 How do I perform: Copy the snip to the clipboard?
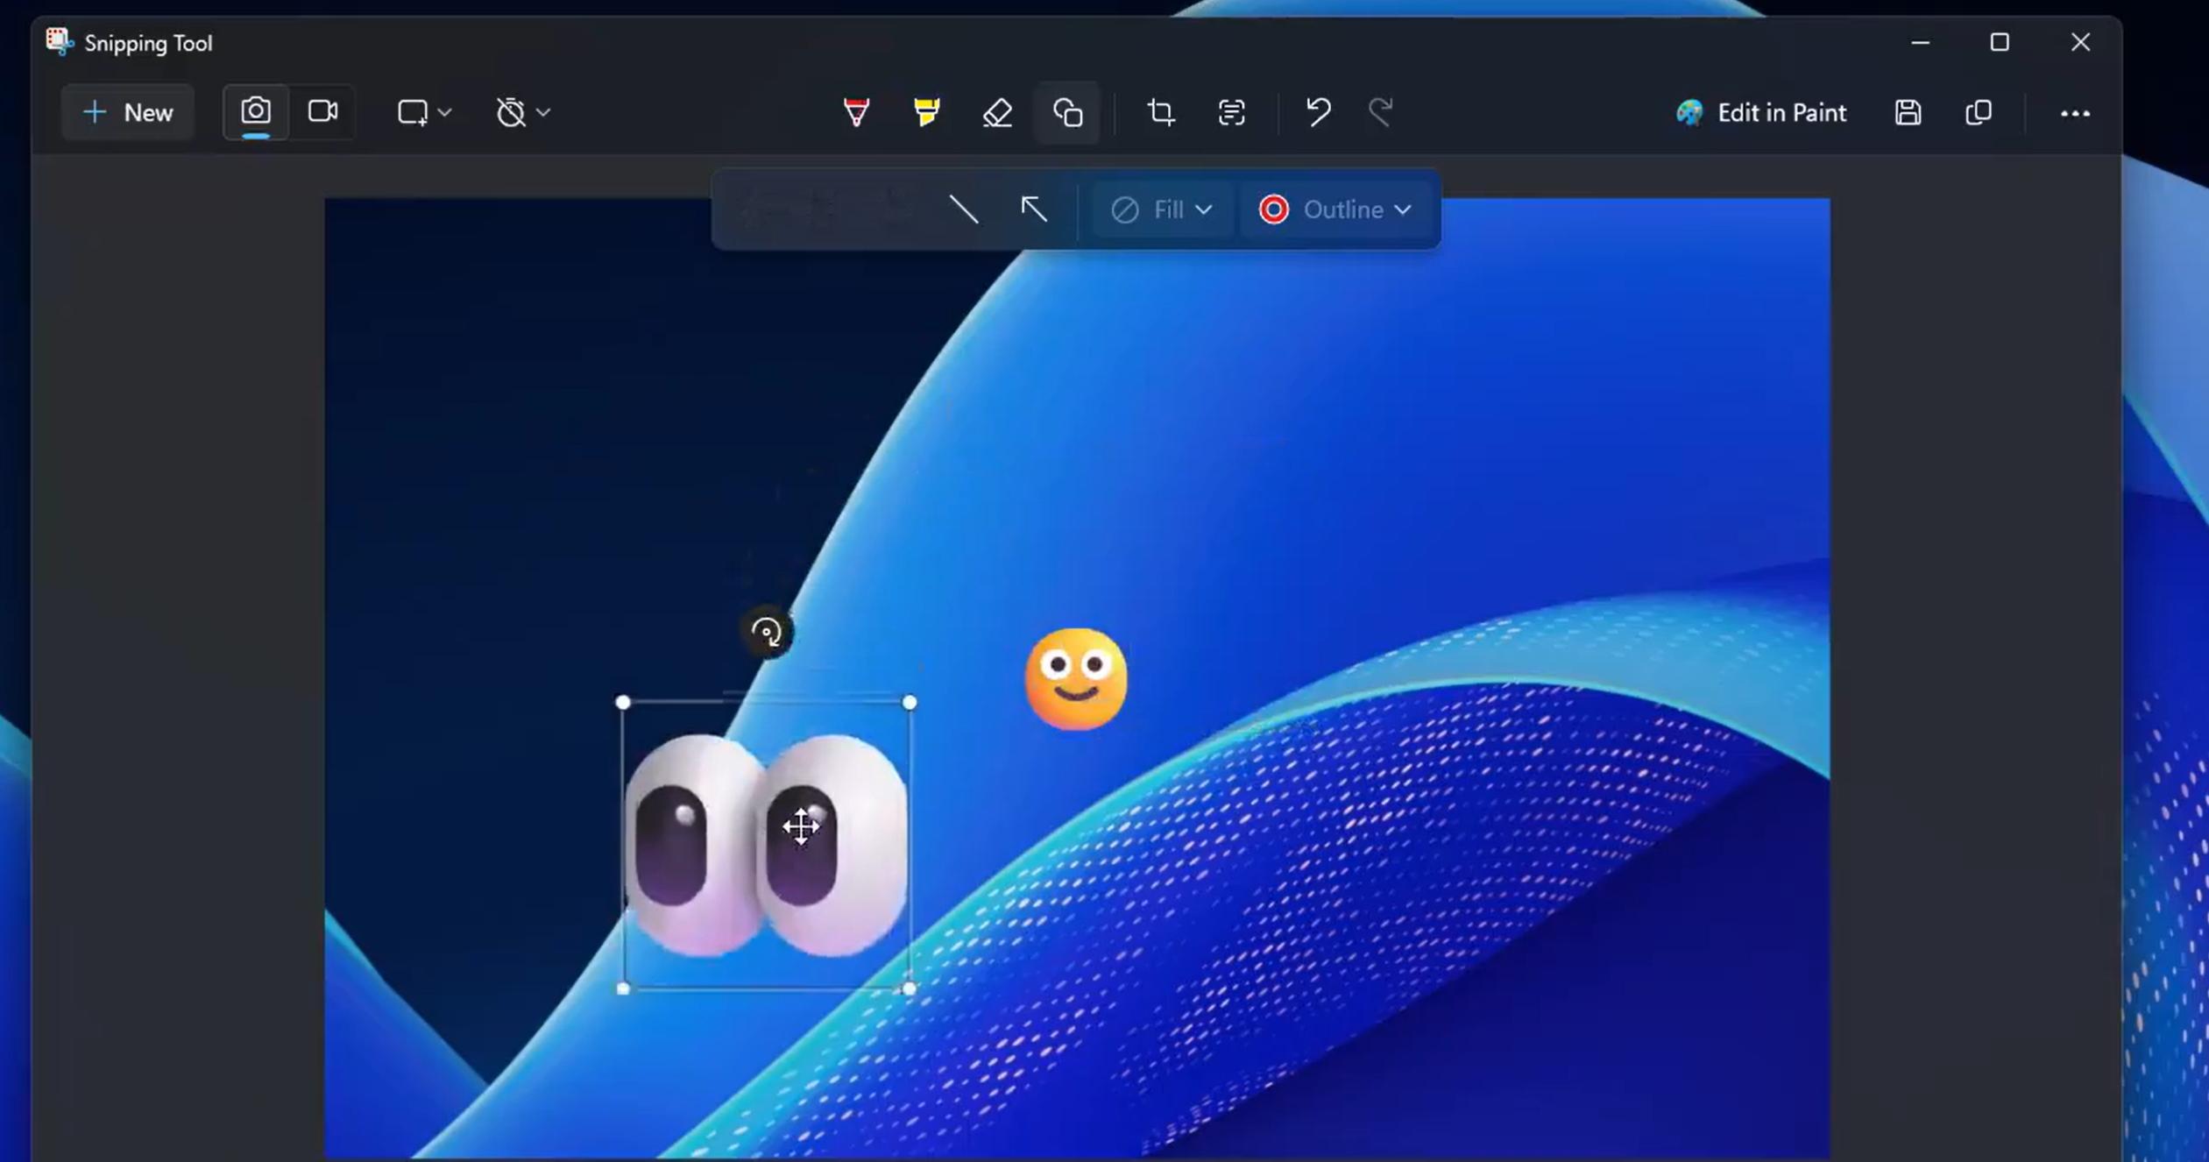pos(1978,113)
